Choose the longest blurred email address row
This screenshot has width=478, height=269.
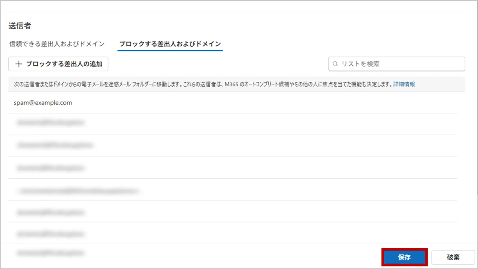[x=79, y=191]
